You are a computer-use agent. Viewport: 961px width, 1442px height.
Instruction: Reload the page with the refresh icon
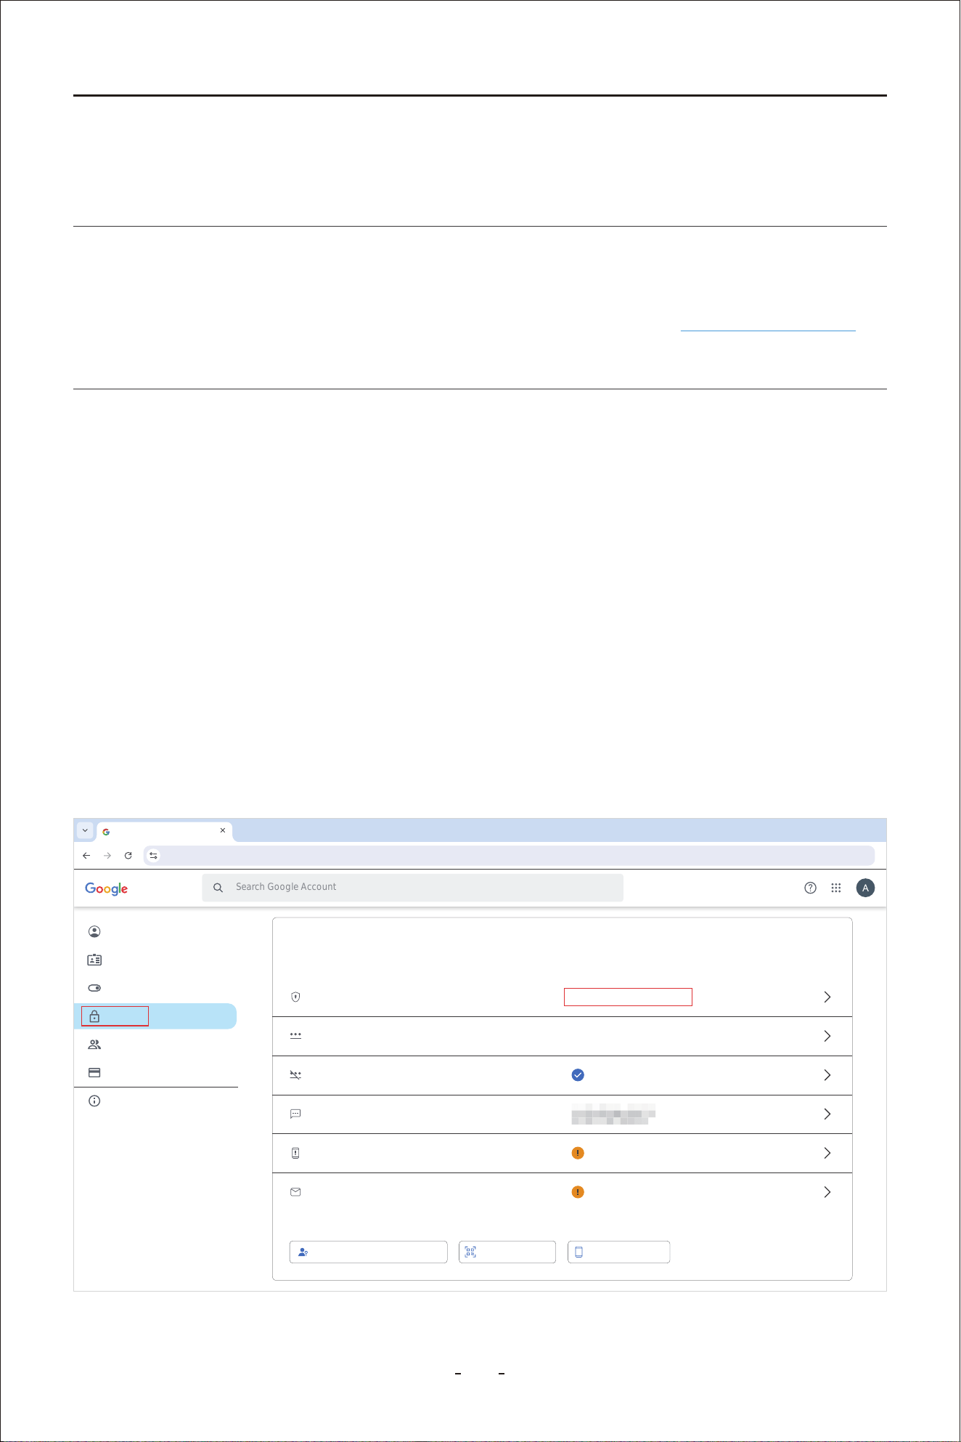pyautogui.click(x=128, y=856)
